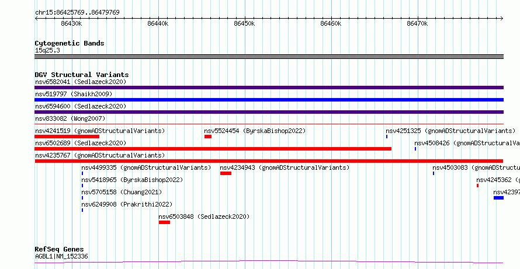Click the dark purple bar under nsv6582041
This screenshot has width=520, height=269.
coord(269,88)
